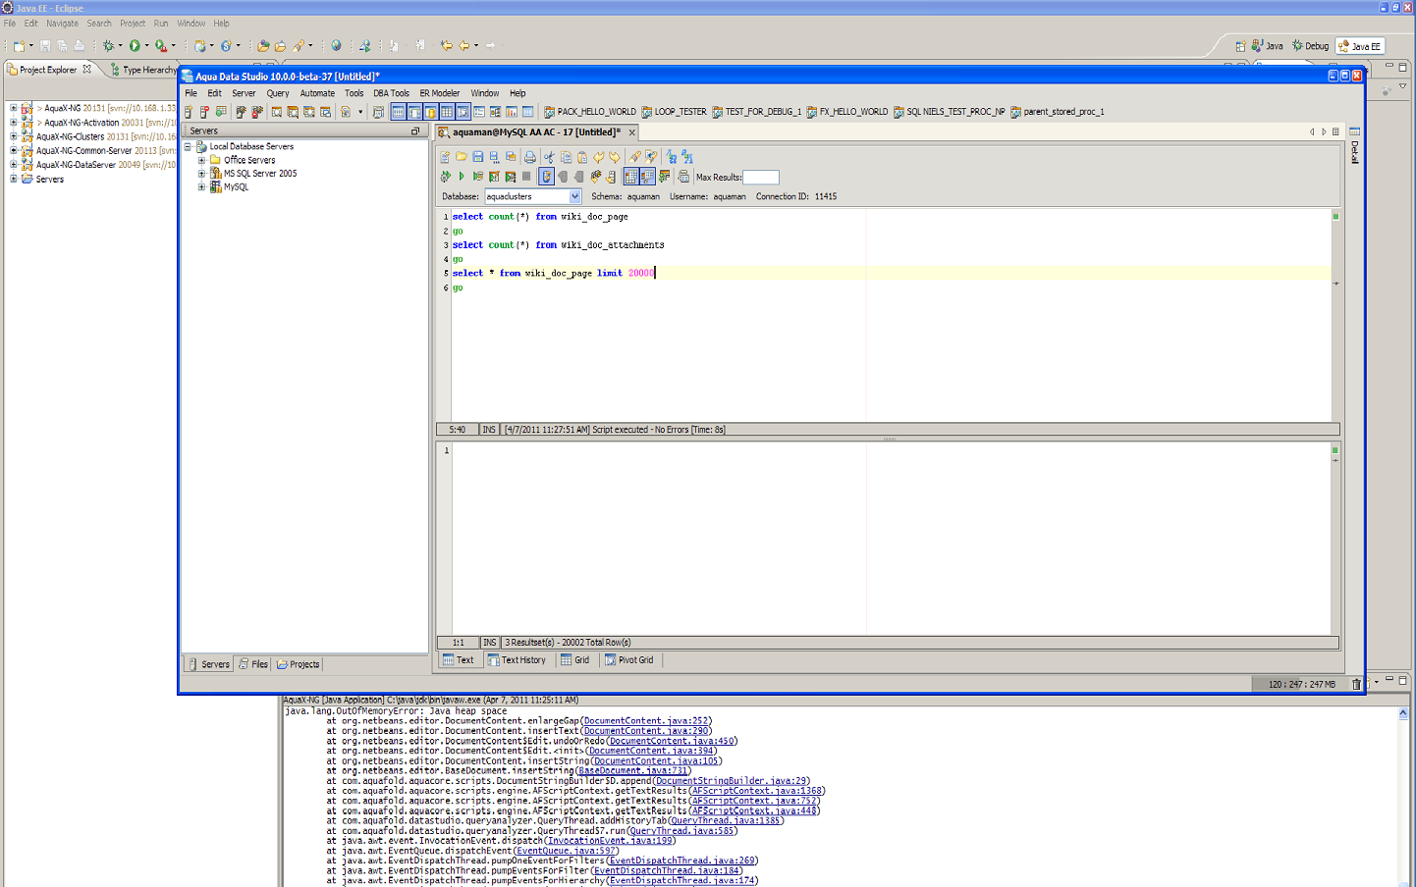This screenshot has height=887, width=1416.
Task: Expand Servers node in Eclipse Project Explorer
Action: pyautogui.click(x=13, y=179)
